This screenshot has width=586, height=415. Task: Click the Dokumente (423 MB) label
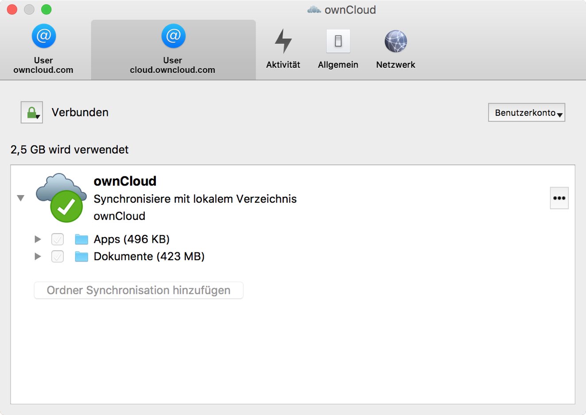(149, 257)
